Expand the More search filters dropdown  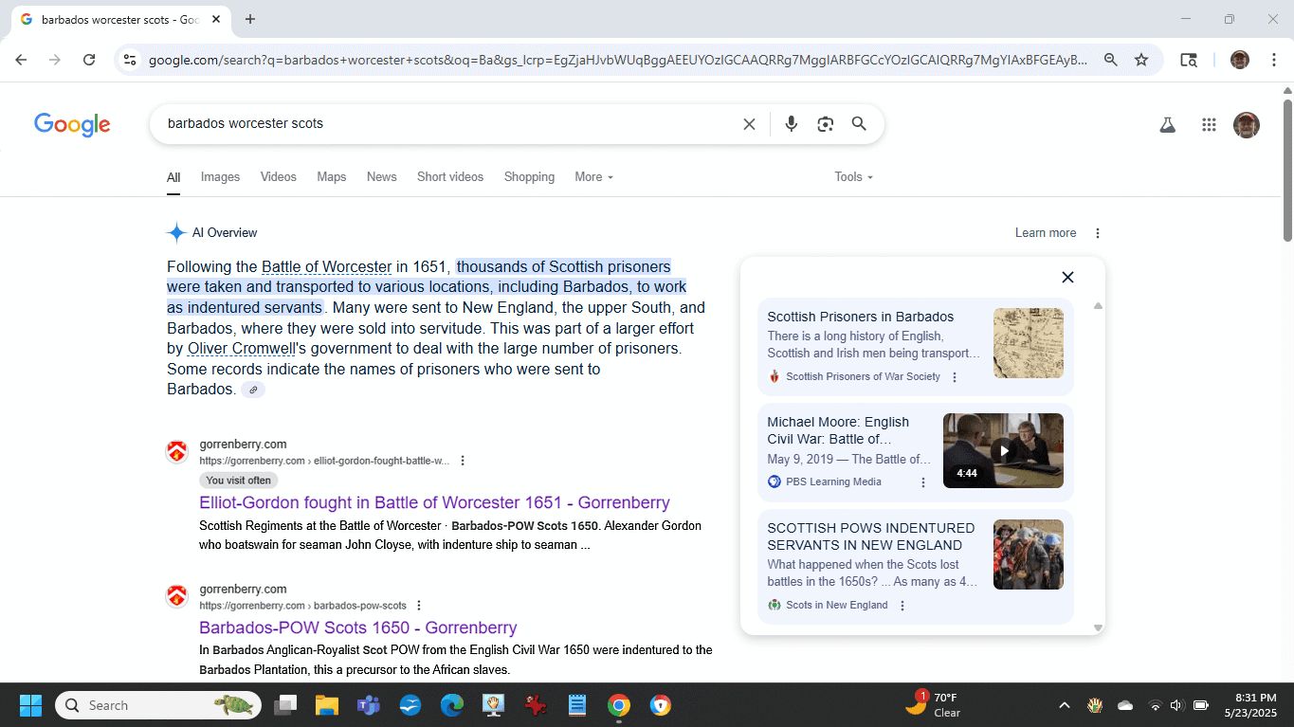[x=593, y=177]
